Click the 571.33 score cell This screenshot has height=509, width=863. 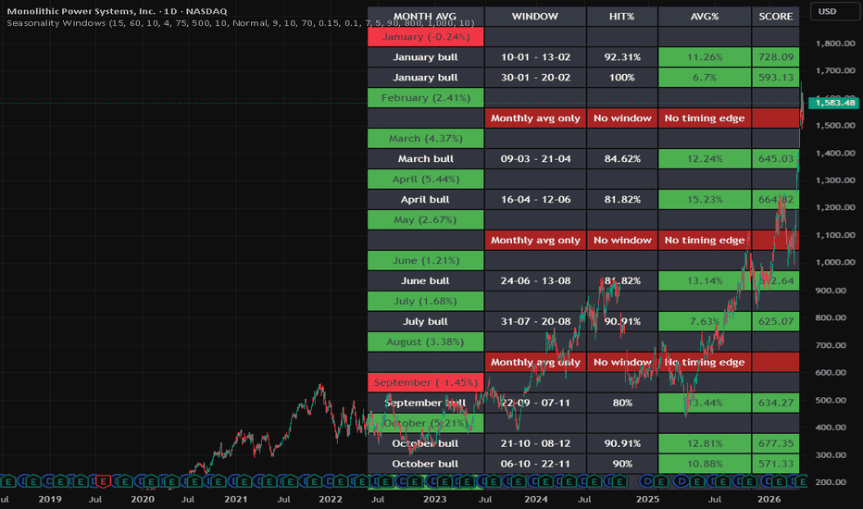click(775, 465)
